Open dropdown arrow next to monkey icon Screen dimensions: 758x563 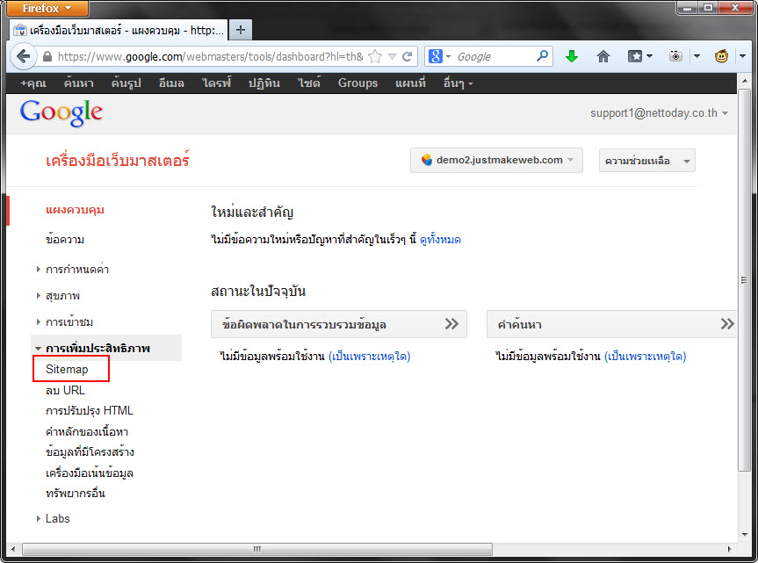(742, 56)
